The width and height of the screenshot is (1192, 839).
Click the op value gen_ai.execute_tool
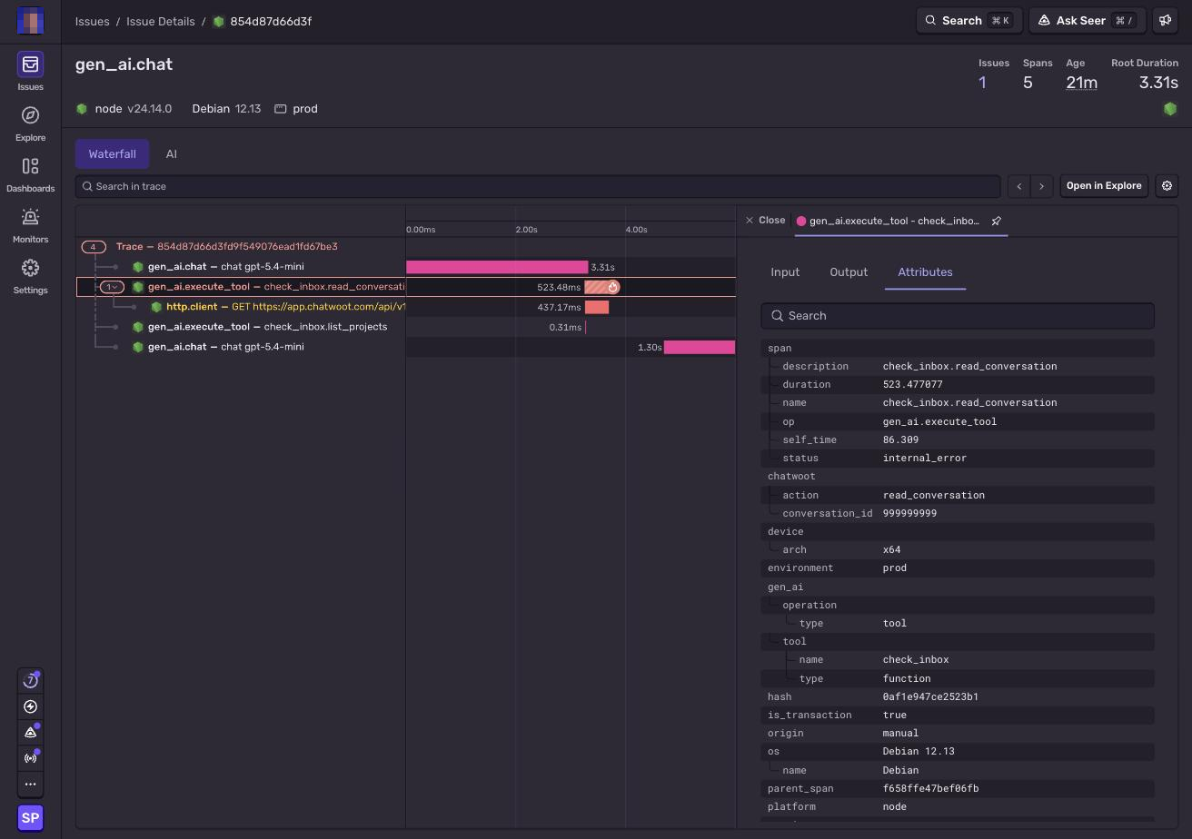click(x=939, y=421)
